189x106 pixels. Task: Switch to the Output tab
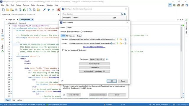tap(79, 36)
